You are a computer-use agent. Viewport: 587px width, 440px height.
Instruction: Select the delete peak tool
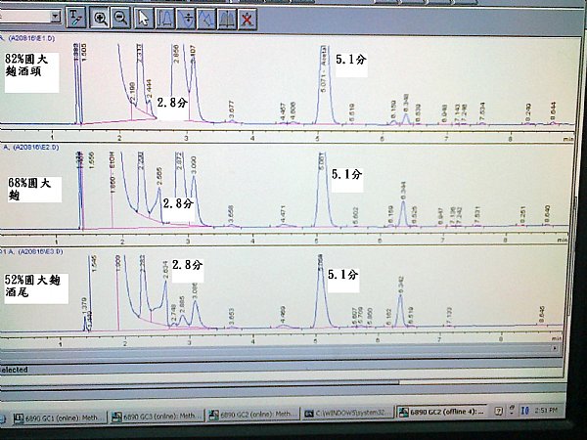(247, 20)
